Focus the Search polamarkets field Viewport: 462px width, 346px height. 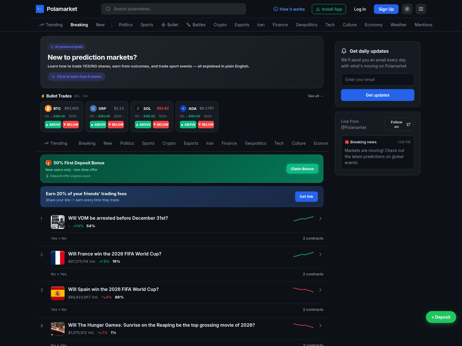tap(174, 9)
